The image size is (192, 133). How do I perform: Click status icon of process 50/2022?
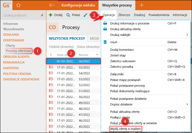(x=51, y=97)
